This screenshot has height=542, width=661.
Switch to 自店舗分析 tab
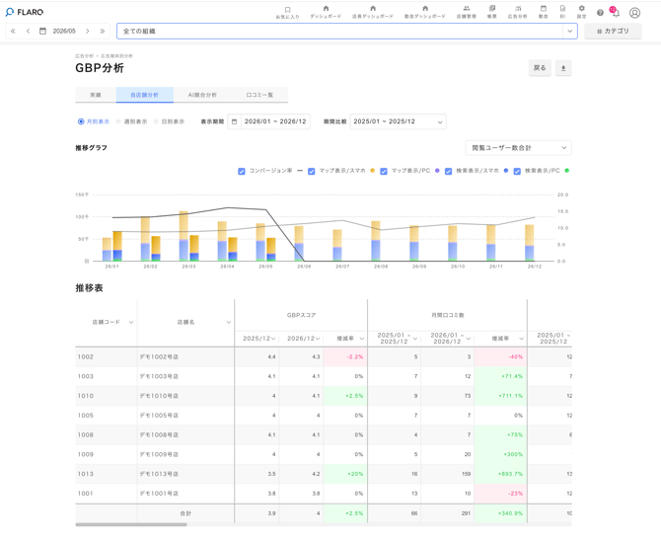pyautogui.click(x=145, y=95)
